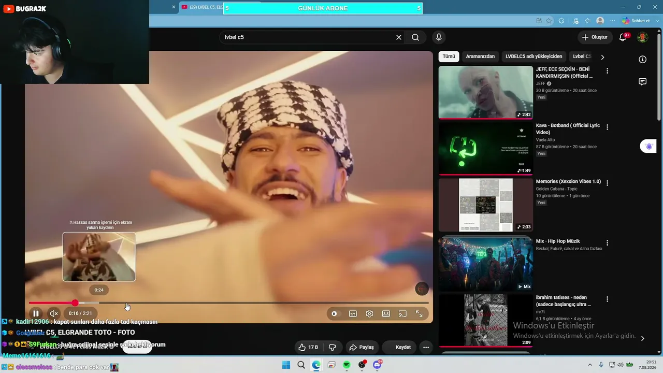The width and height of the screenshot is (663, 373).
Task: Open the JEFF channel name link
Action: (541, 83)
